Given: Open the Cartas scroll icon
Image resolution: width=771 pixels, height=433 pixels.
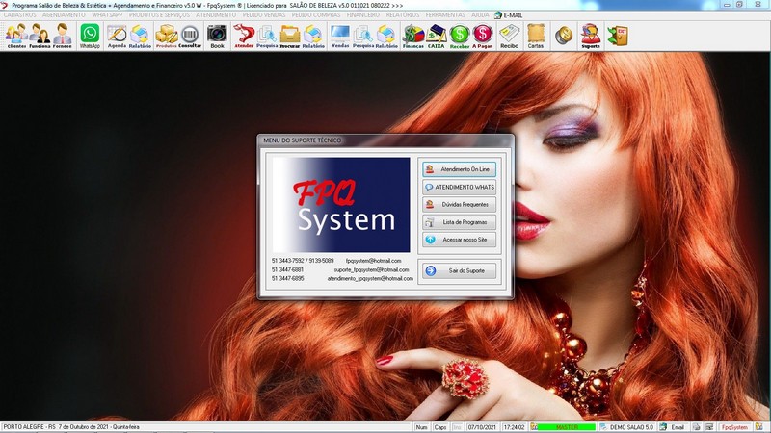Looking at the screenshot, I should pyautogui.click(x=535, y=36).
